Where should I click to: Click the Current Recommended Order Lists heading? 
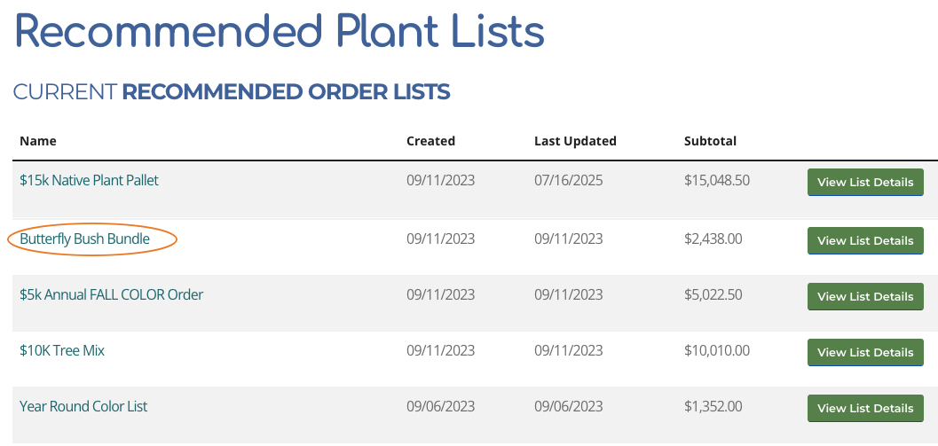click(x=232, y=92)
